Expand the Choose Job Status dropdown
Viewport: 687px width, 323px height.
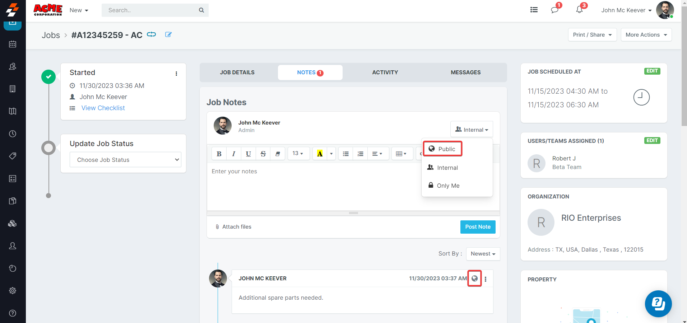(x=125, y=160)
